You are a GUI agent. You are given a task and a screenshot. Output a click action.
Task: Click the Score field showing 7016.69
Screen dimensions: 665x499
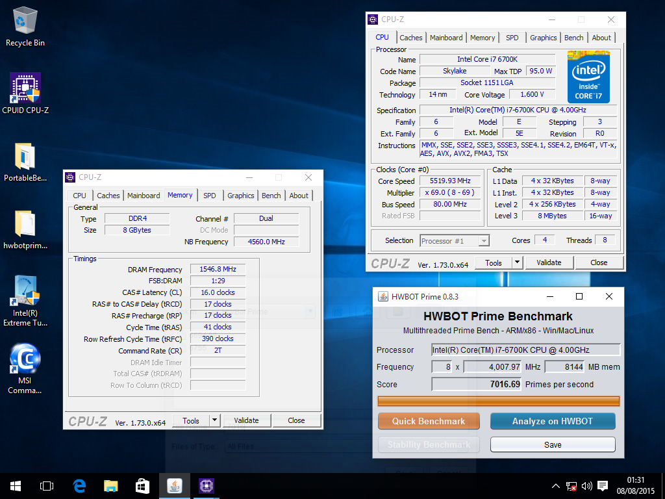click(477, 385)
